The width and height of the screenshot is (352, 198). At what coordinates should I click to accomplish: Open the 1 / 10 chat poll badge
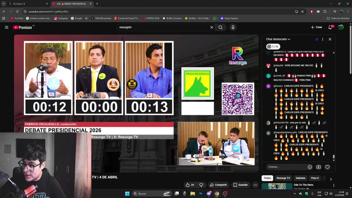click(x=273, y=46)
